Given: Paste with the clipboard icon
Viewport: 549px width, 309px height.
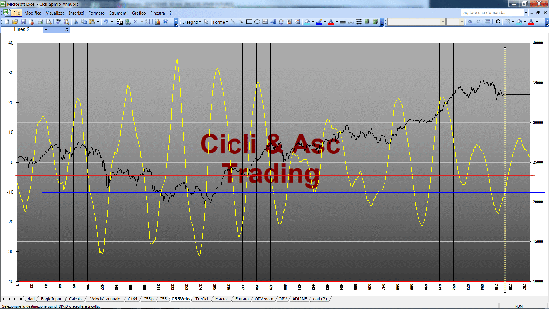Looking at the screenshot, I should [92, 22].
